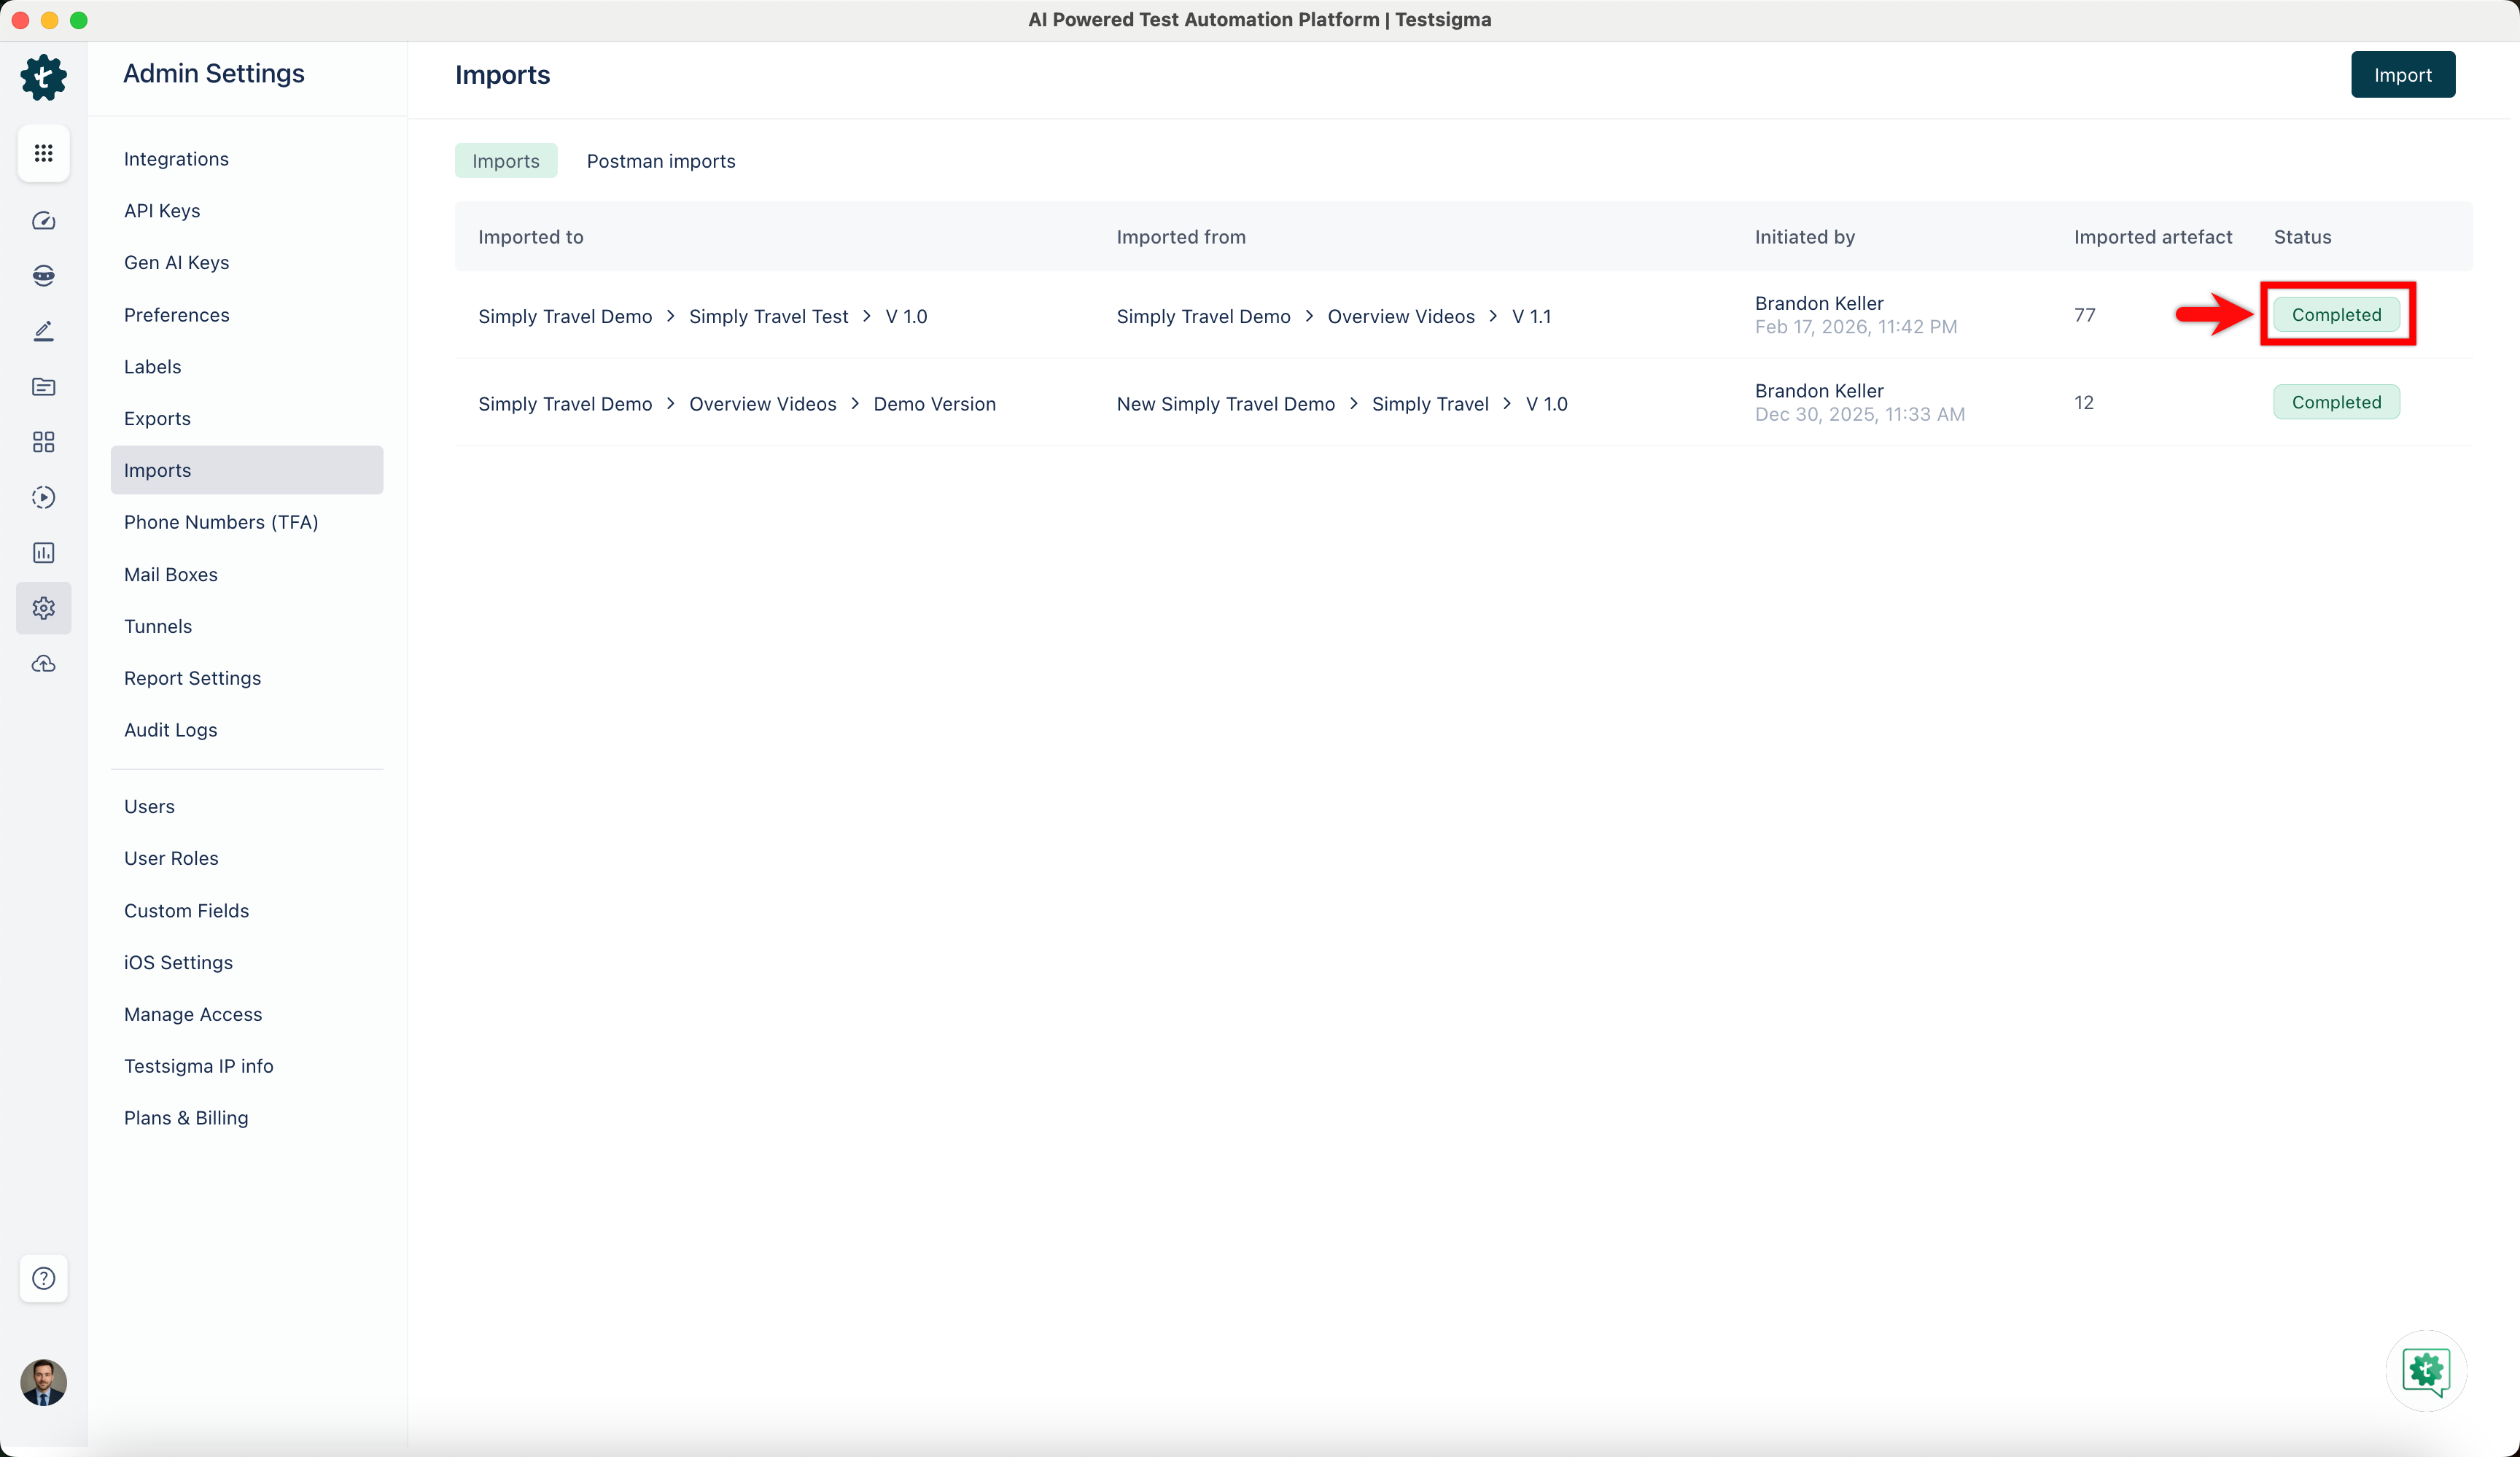The image size is (2520, 1457).
Task: Click the Import button
Action: [x=2402, y=75]
